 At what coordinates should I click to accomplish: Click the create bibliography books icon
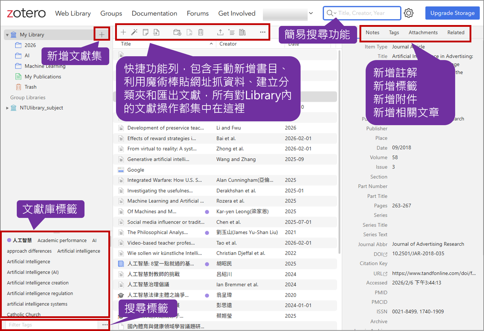[x=242, y=32]
